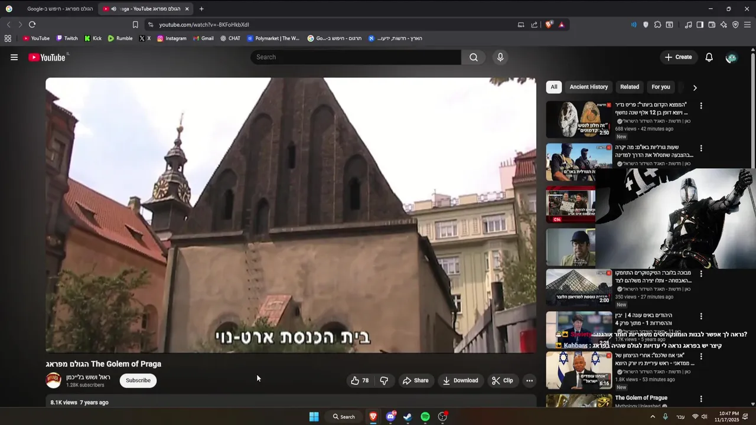Click the page vertical scrollbar
The height and width of the screenshot is (425, 756).
point(752,112)
